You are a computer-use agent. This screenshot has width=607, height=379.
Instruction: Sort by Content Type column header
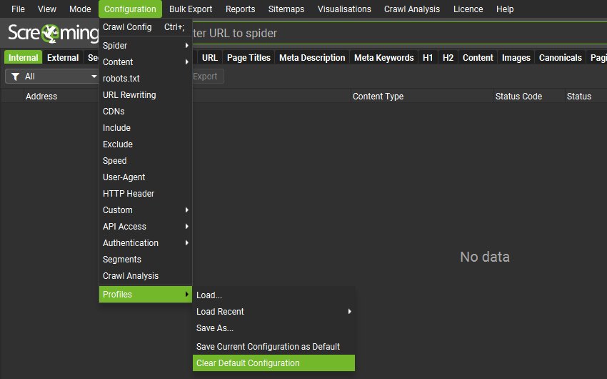(378, 96)
